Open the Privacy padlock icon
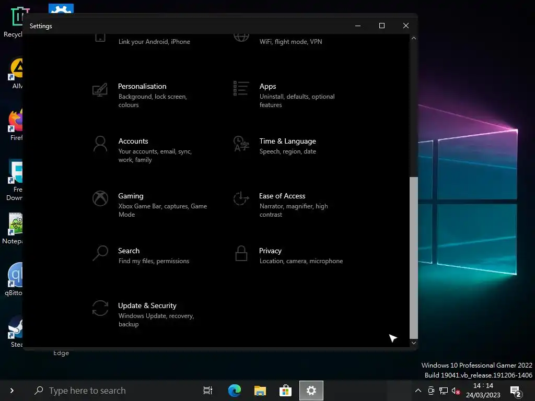535x401 pixels. (x=241, y=253)
